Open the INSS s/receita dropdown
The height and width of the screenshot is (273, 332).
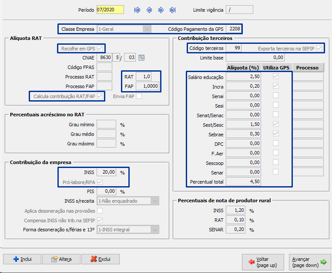tap(155, 201)
